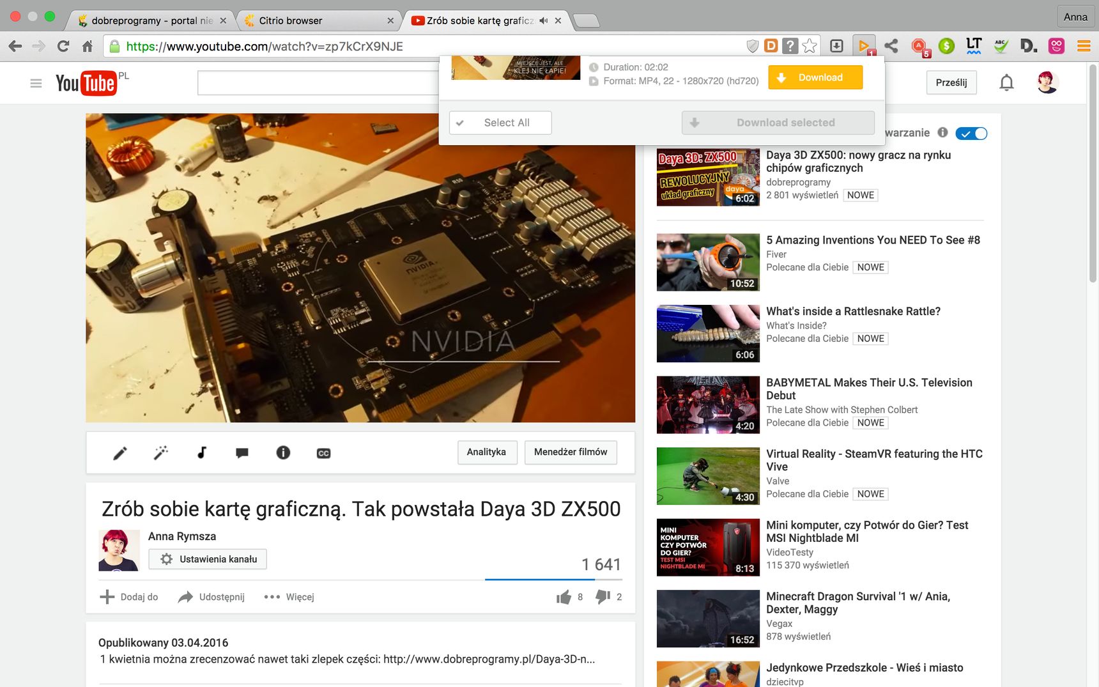The height and width of the screenshot is (687, 1099).
Task: Click the gray question mark icon
Action: 790,46
